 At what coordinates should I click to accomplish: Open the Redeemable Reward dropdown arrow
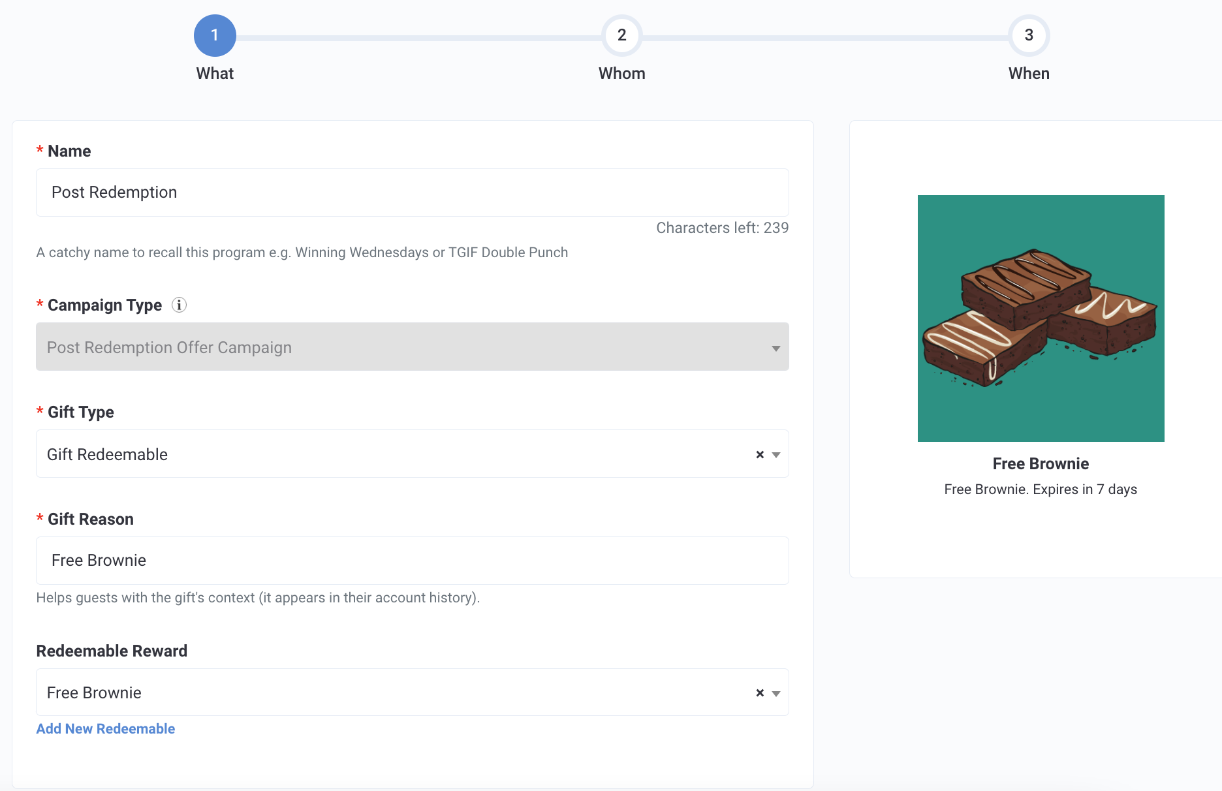tap(776, 693)
